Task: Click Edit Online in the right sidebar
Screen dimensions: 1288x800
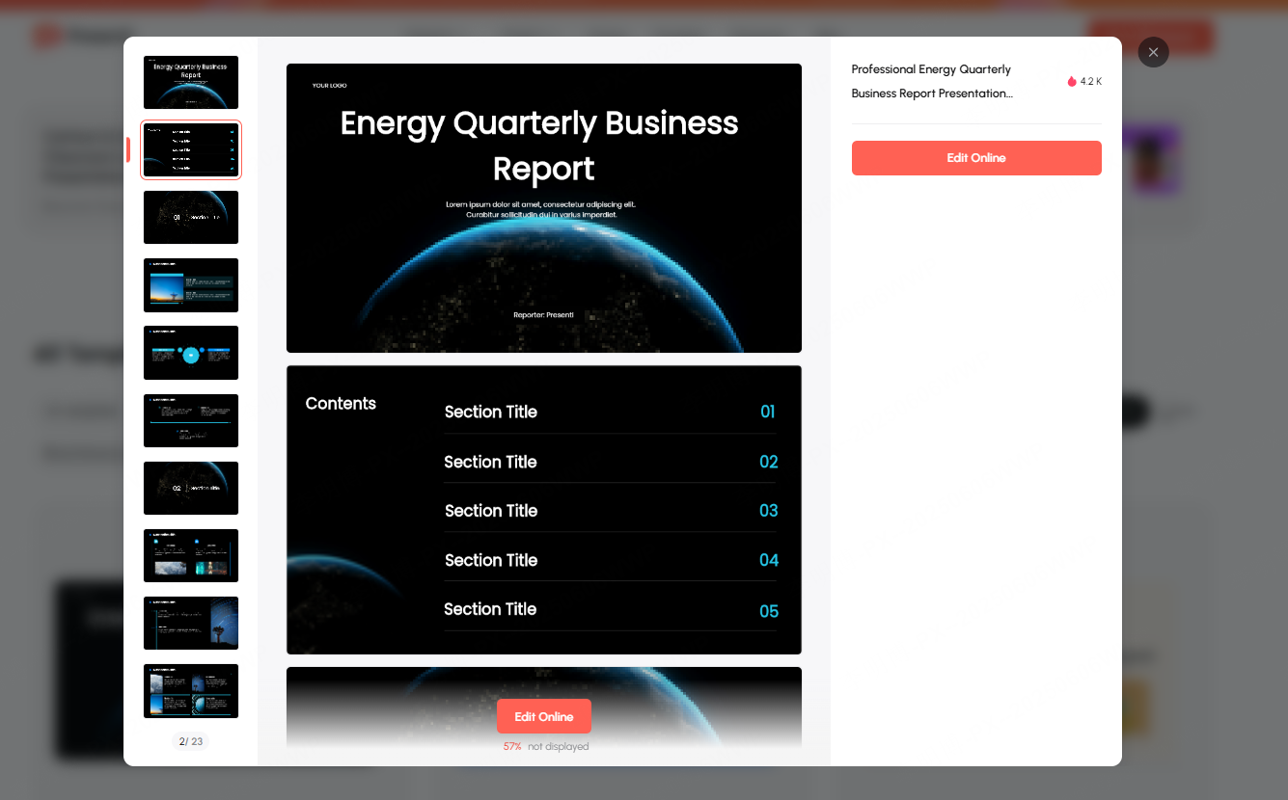Action: 975,157
